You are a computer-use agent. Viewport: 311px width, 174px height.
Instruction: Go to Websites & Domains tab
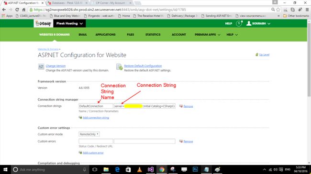coord(55,34)
